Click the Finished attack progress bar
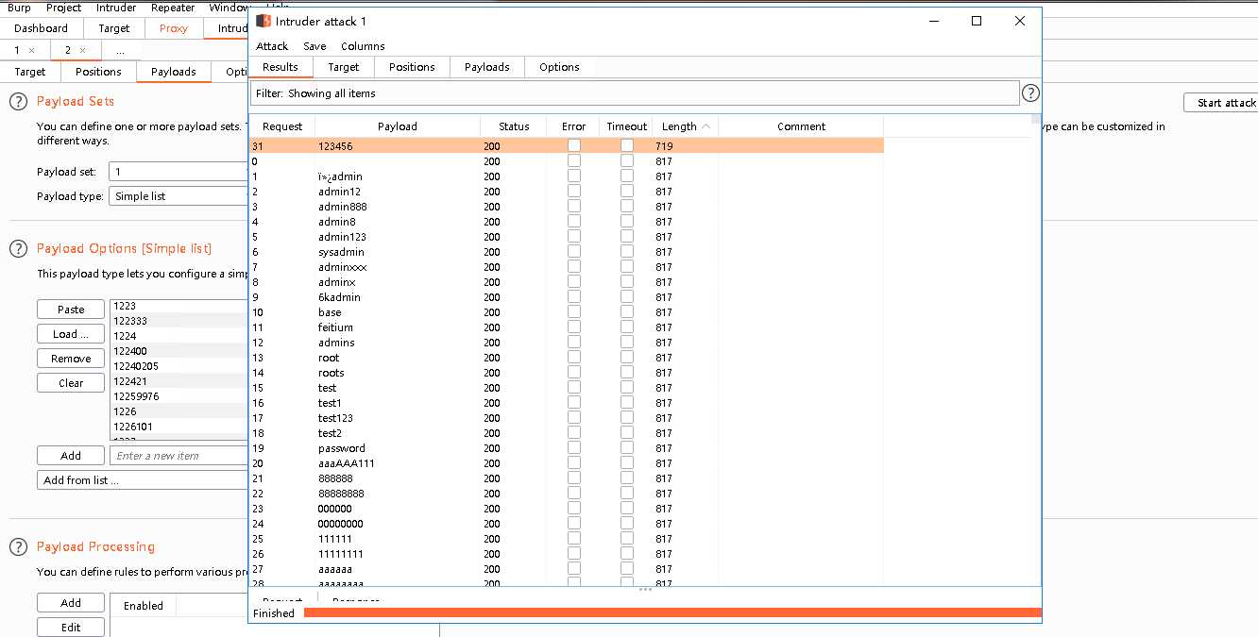Image resolution: width=1258 pixels, height=637 pixels. click(x=672, y=613)
